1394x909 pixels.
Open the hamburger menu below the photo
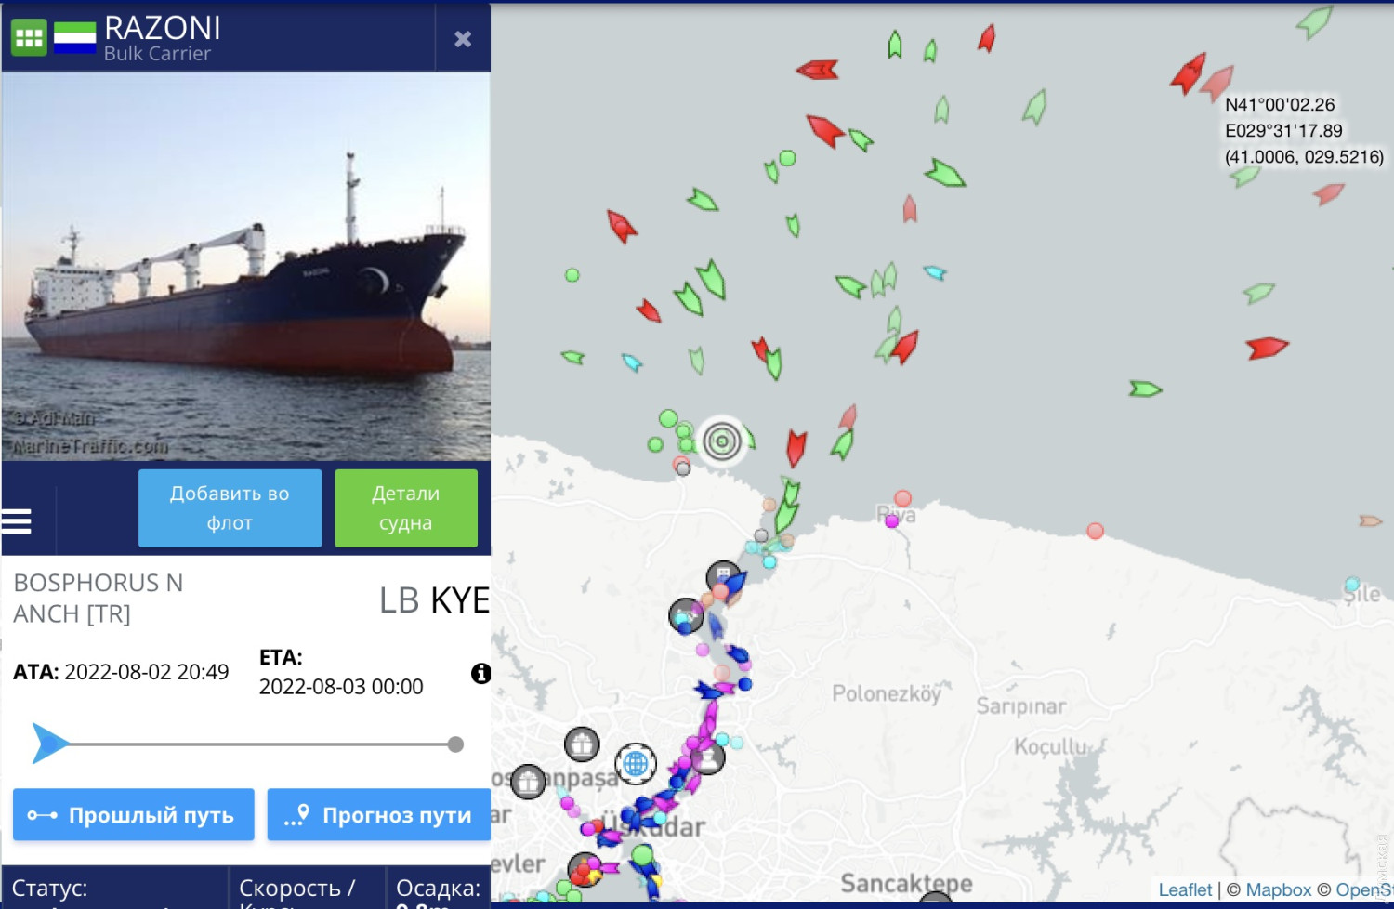[x=16, y=521]
